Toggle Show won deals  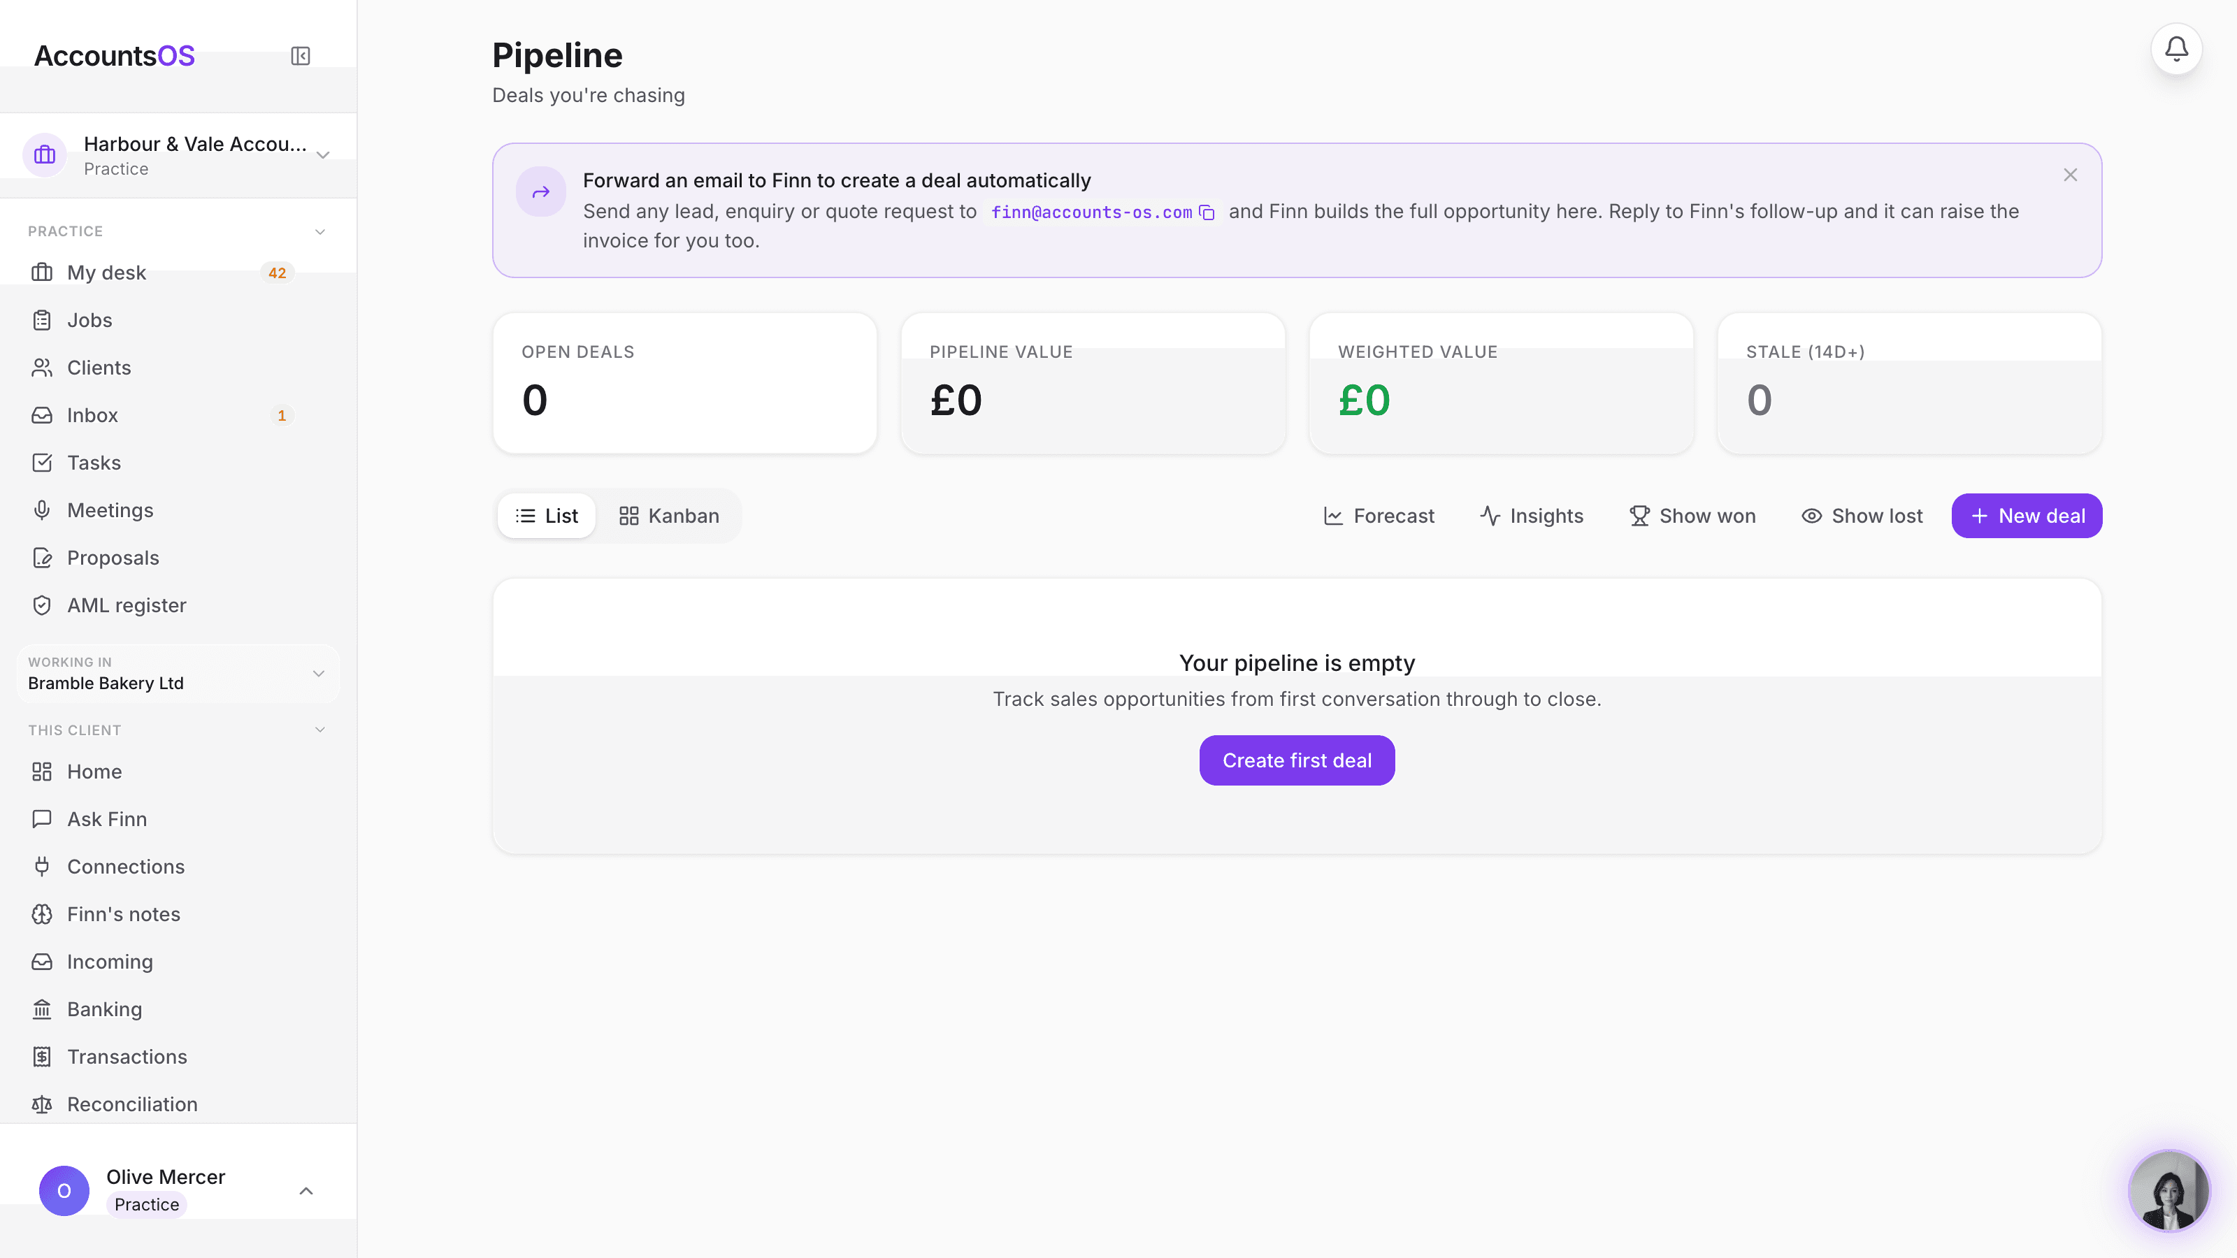click(x=1692, y=516)
